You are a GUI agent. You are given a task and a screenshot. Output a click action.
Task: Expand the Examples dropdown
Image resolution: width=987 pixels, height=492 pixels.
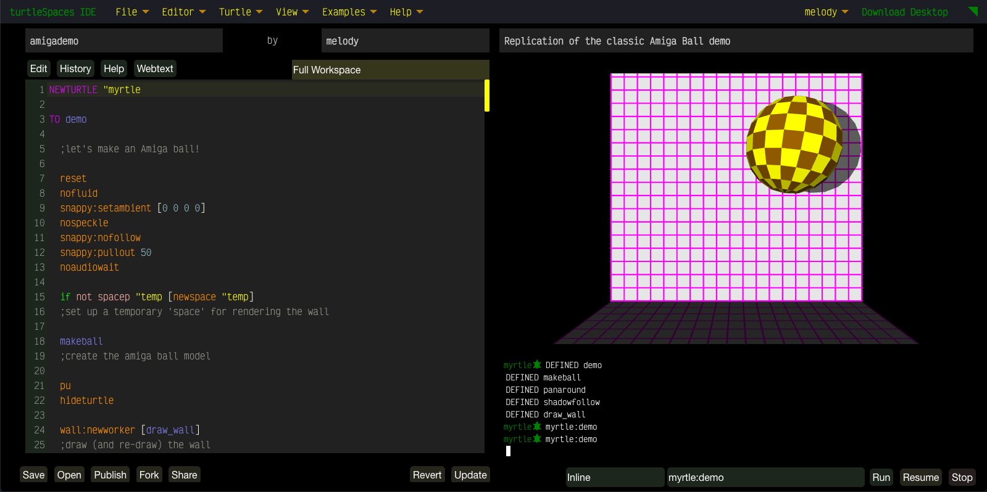[x=349, y=12]
